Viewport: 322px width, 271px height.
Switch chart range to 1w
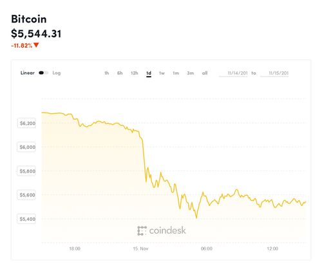pyautogui.click(x=162, y=73)
